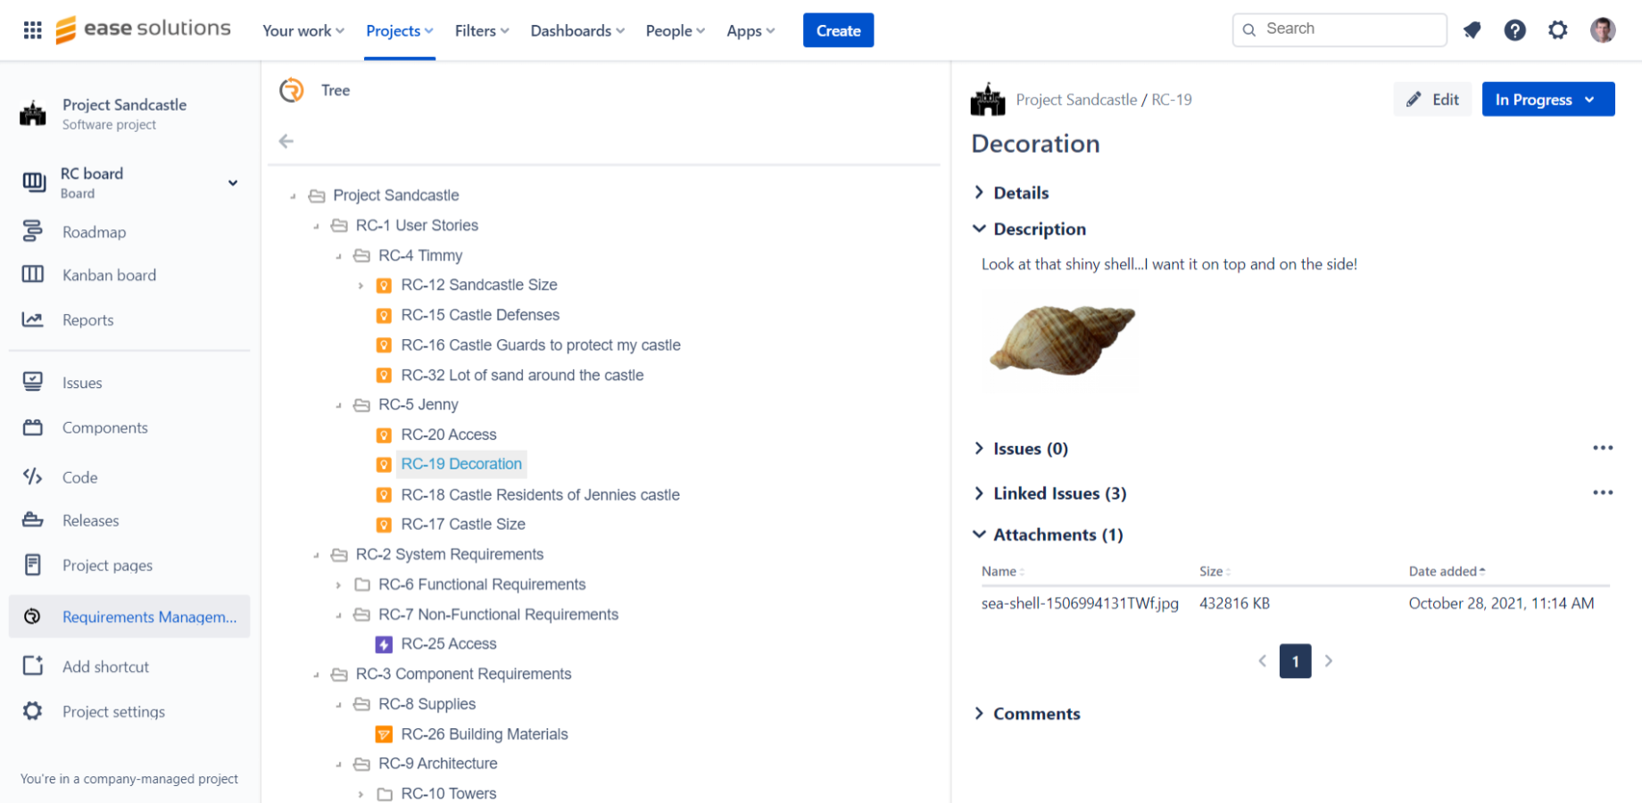Open the Projects menu
Image resolution: width=1642 pixels, height=803 pixels.
coord(400,30)
